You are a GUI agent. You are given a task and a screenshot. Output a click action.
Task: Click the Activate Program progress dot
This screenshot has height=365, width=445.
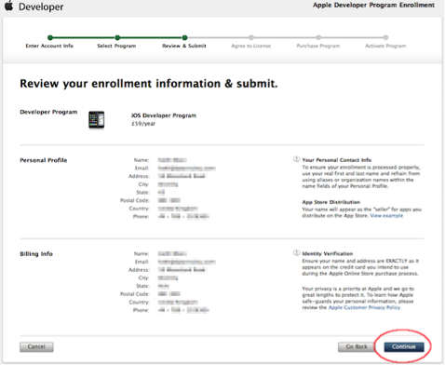[x=385, y=37]
